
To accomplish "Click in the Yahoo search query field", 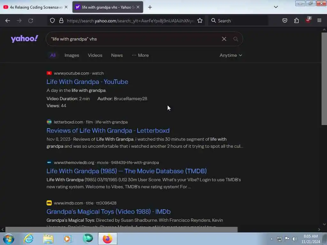I will 133,39.
